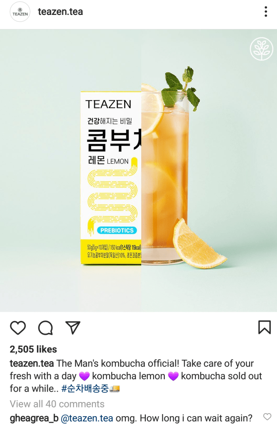Tap the Teazen kombucha product box image
The image size is (277, 424).
pos(111,178)
